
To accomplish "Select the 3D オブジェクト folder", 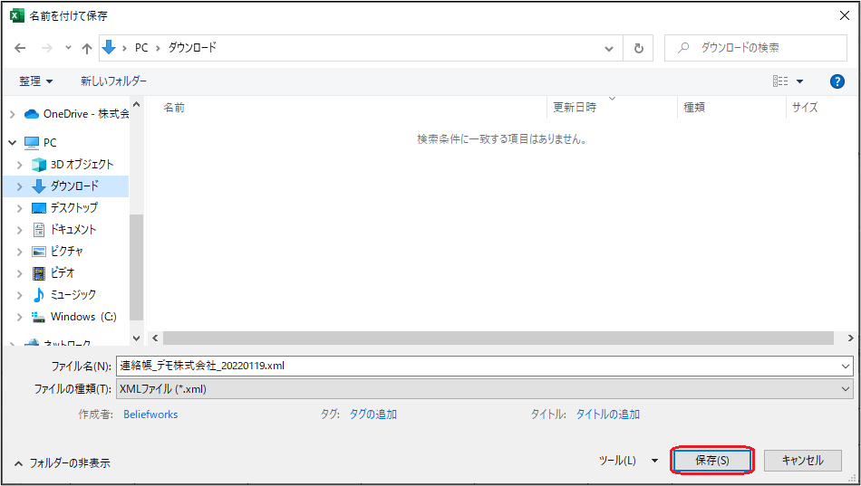I will tap(82, 164).
